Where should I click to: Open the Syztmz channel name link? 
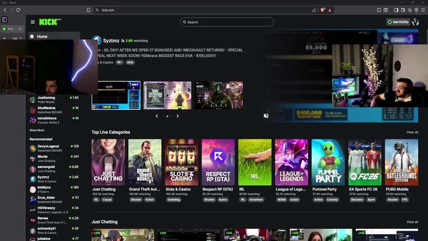pyautogui.click(x=111, y=41)
